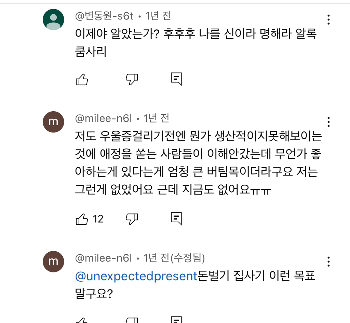Viewport: 350px width, 323px height.
Task: Dislike the bottom edited comment
Action: (132, 320)
